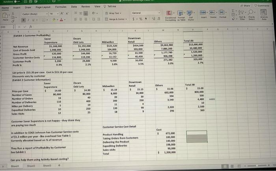
Task: Open the font size 14 dropdown
Action: [x=58, y=13]
